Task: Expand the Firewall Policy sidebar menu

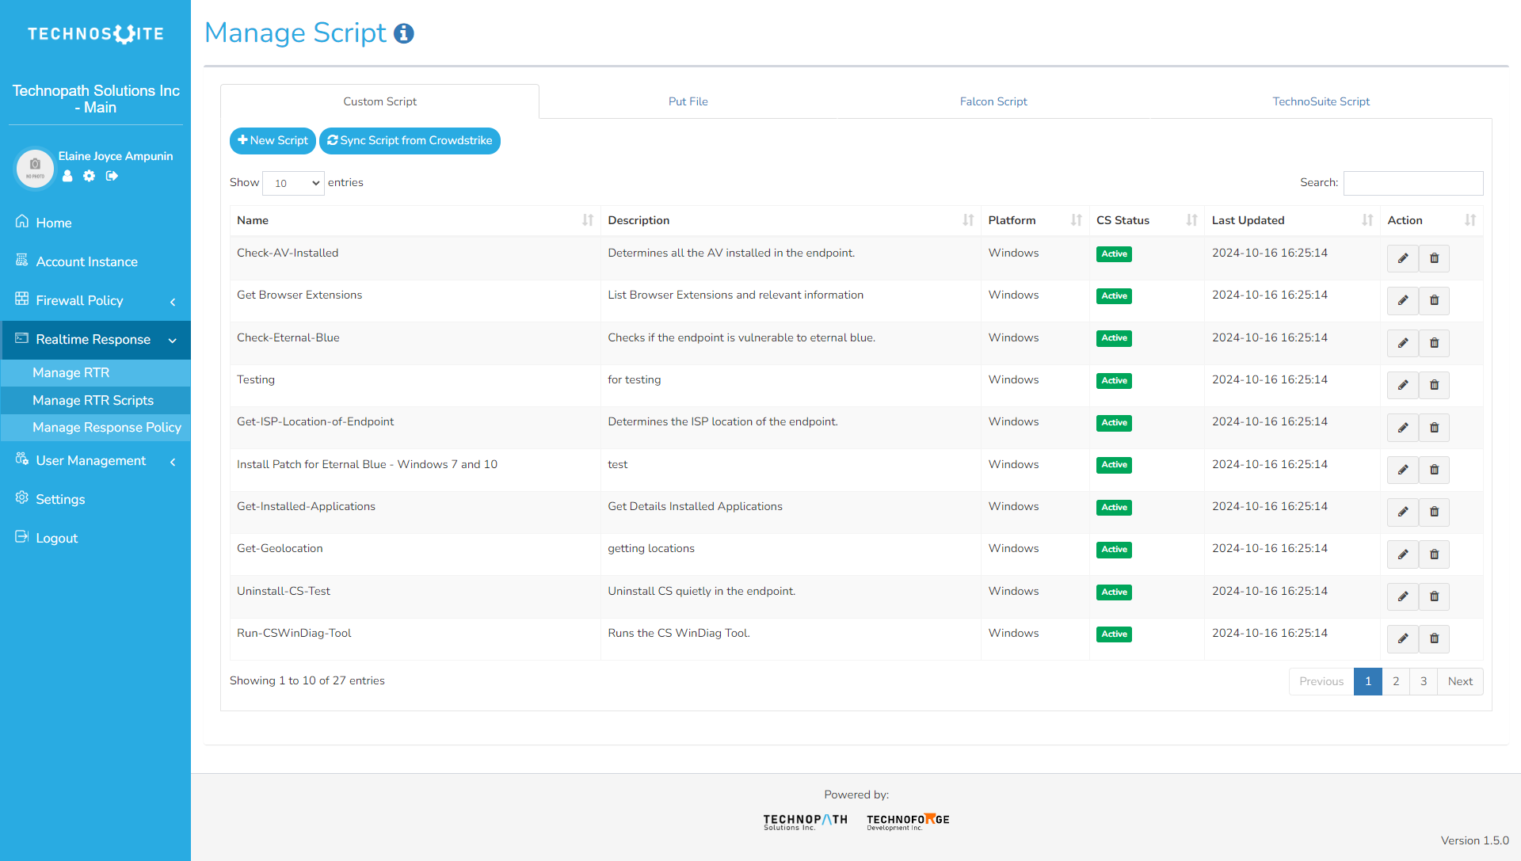Action: (95, 301)
